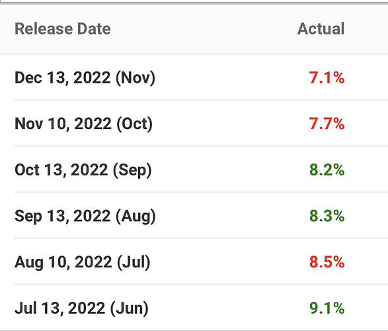Click the (Jul) period label
The height and width of the screenshot is (331, 388).
click(x=134, y=262)
